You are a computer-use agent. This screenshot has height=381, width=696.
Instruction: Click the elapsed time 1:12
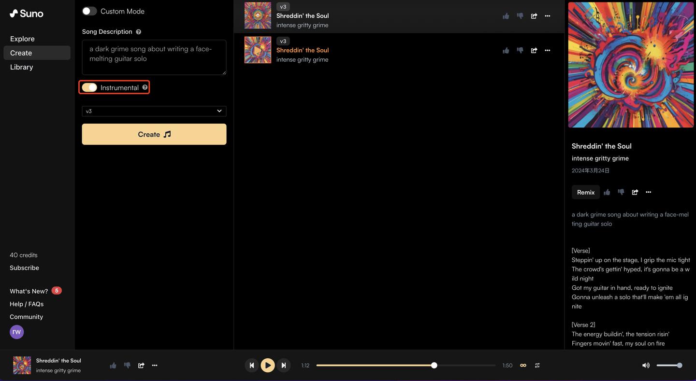(305, 366)
